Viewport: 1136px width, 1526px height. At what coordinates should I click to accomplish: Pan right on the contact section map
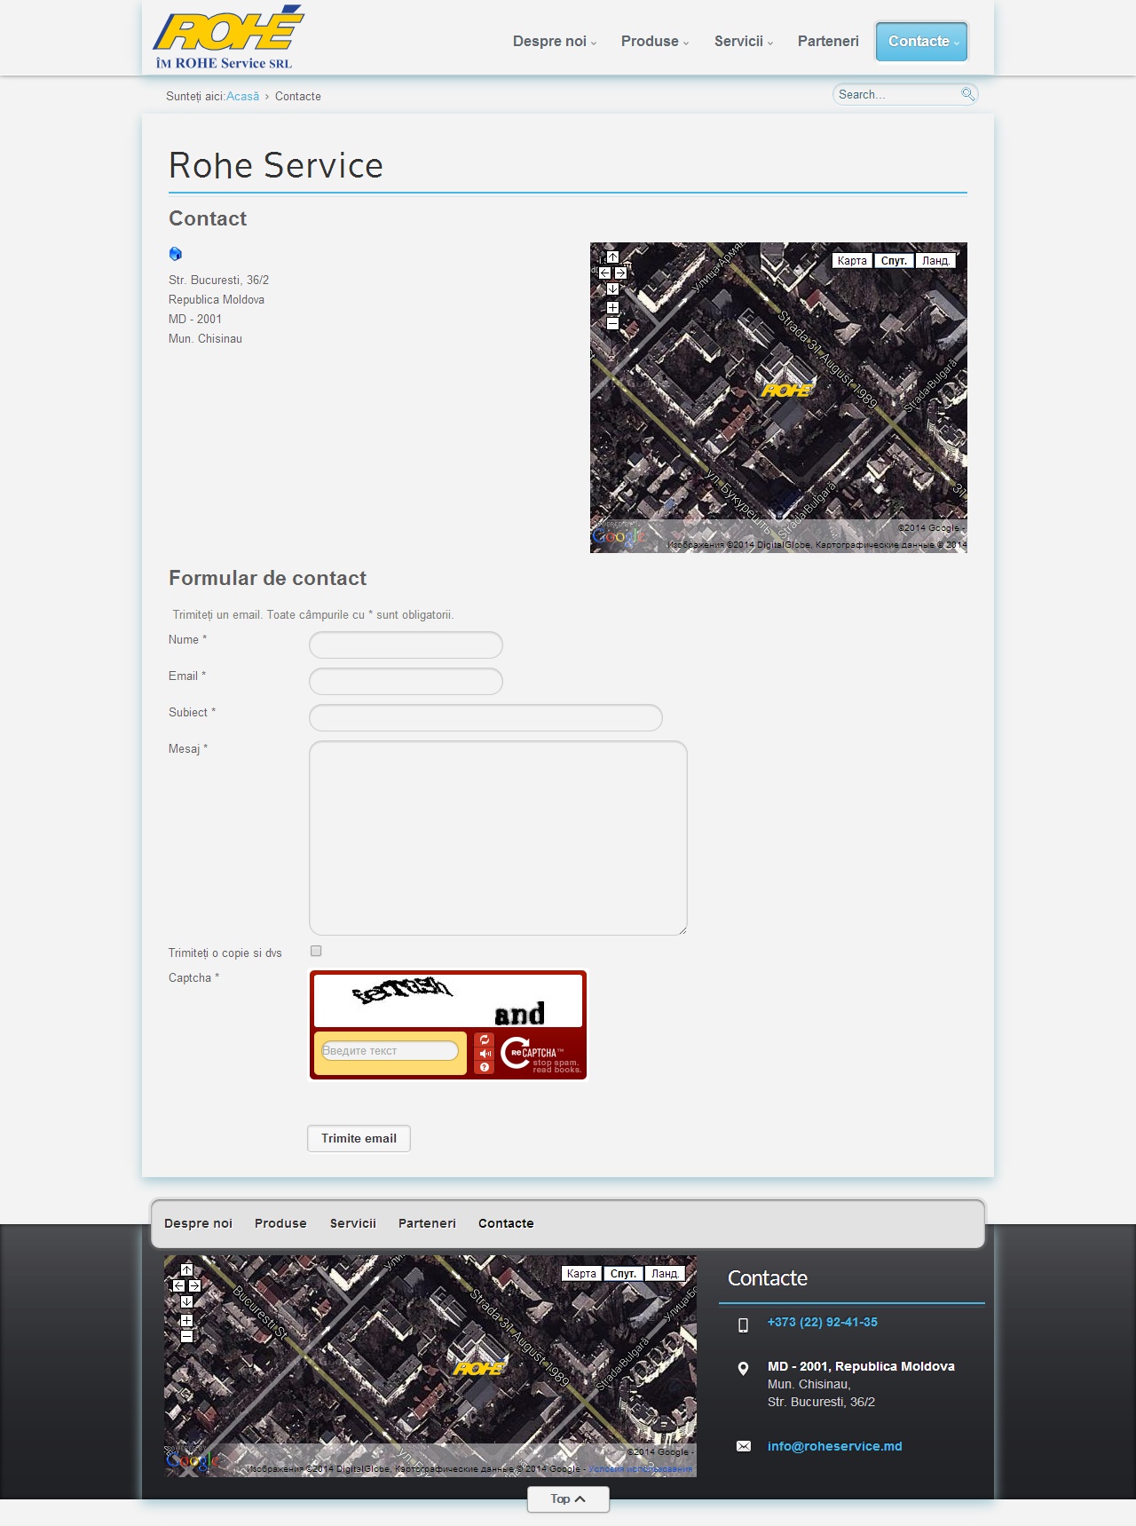(x=620, y=273)
